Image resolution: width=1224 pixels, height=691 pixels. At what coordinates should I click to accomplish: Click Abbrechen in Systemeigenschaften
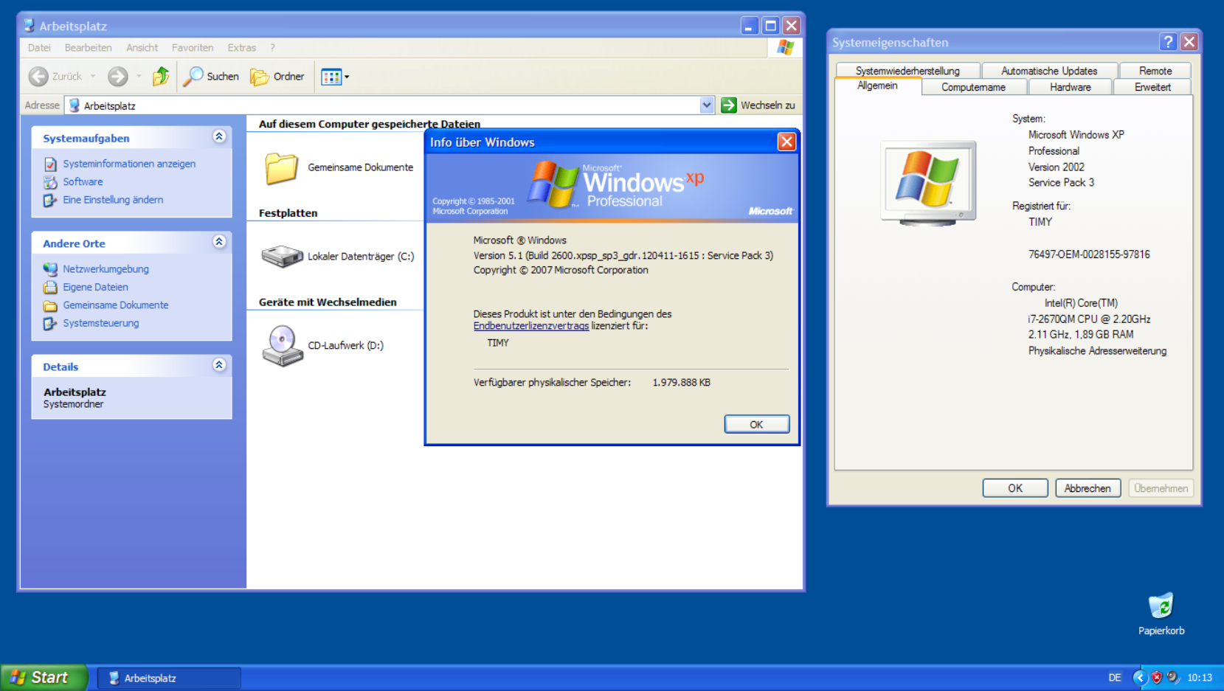tap(1088, 487)
